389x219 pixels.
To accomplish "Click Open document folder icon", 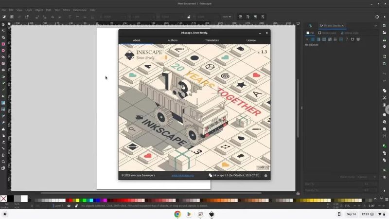I will click(x=384, y=33).
